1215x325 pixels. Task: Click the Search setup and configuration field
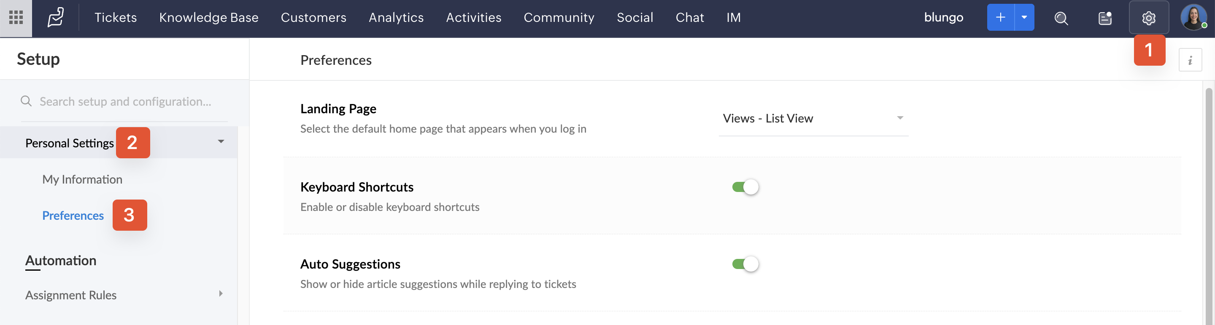pos(125,101)
